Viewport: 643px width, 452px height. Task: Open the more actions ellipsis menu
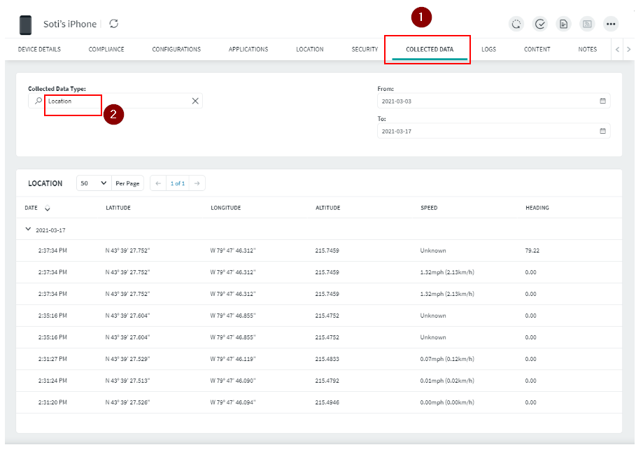point(611,24)
